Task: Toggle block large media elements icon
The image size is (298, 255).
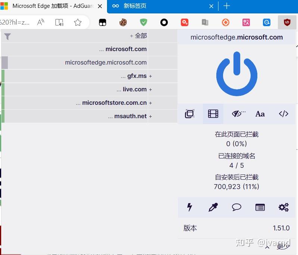Action: 213,114
